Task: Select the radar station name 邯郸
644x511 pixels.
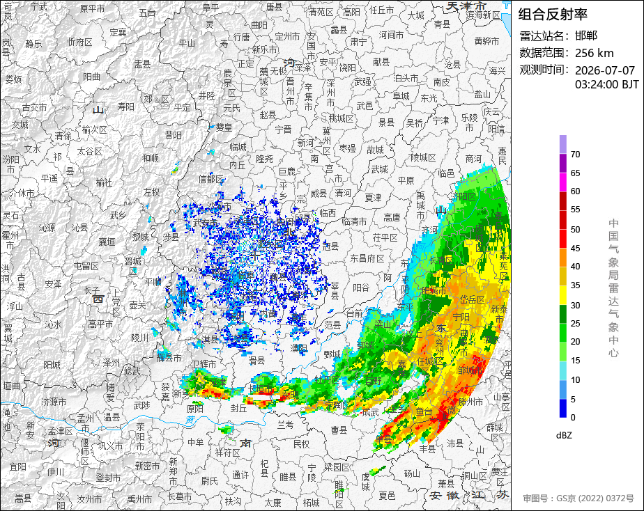Action: (586, 36)
